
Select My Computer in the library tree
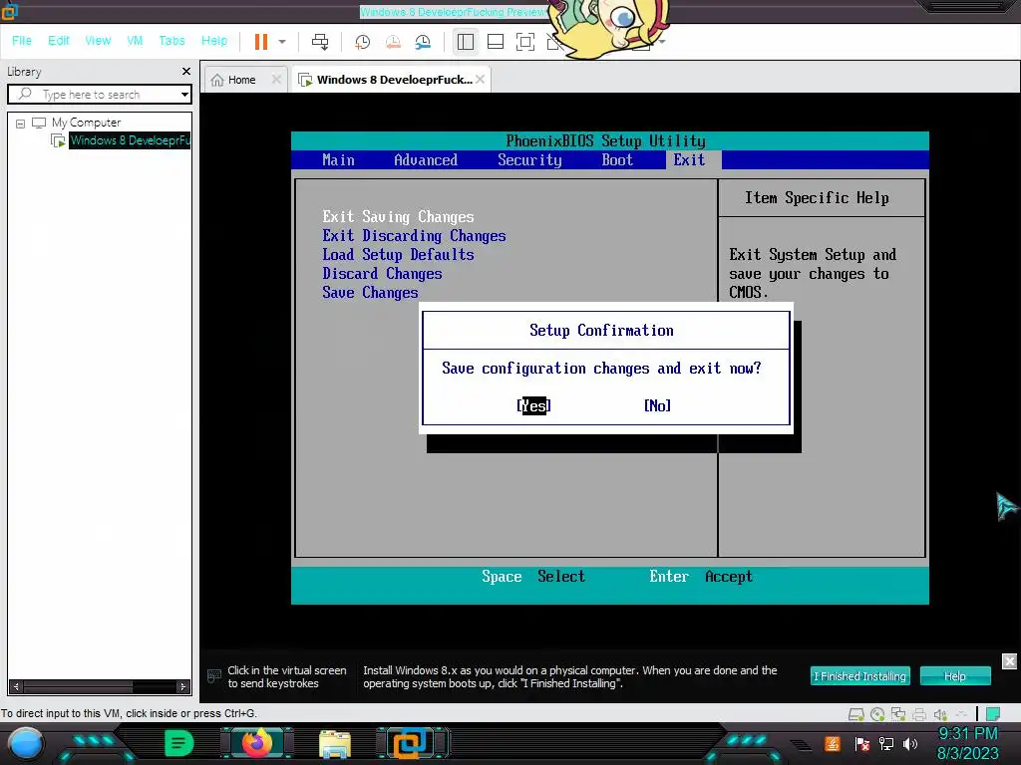coord(86,123)
